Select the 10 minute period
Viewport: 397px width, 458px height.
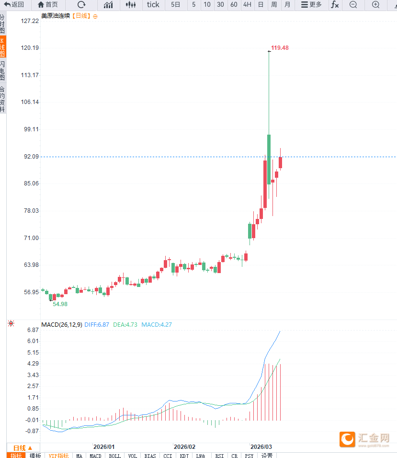click(207, 5)
